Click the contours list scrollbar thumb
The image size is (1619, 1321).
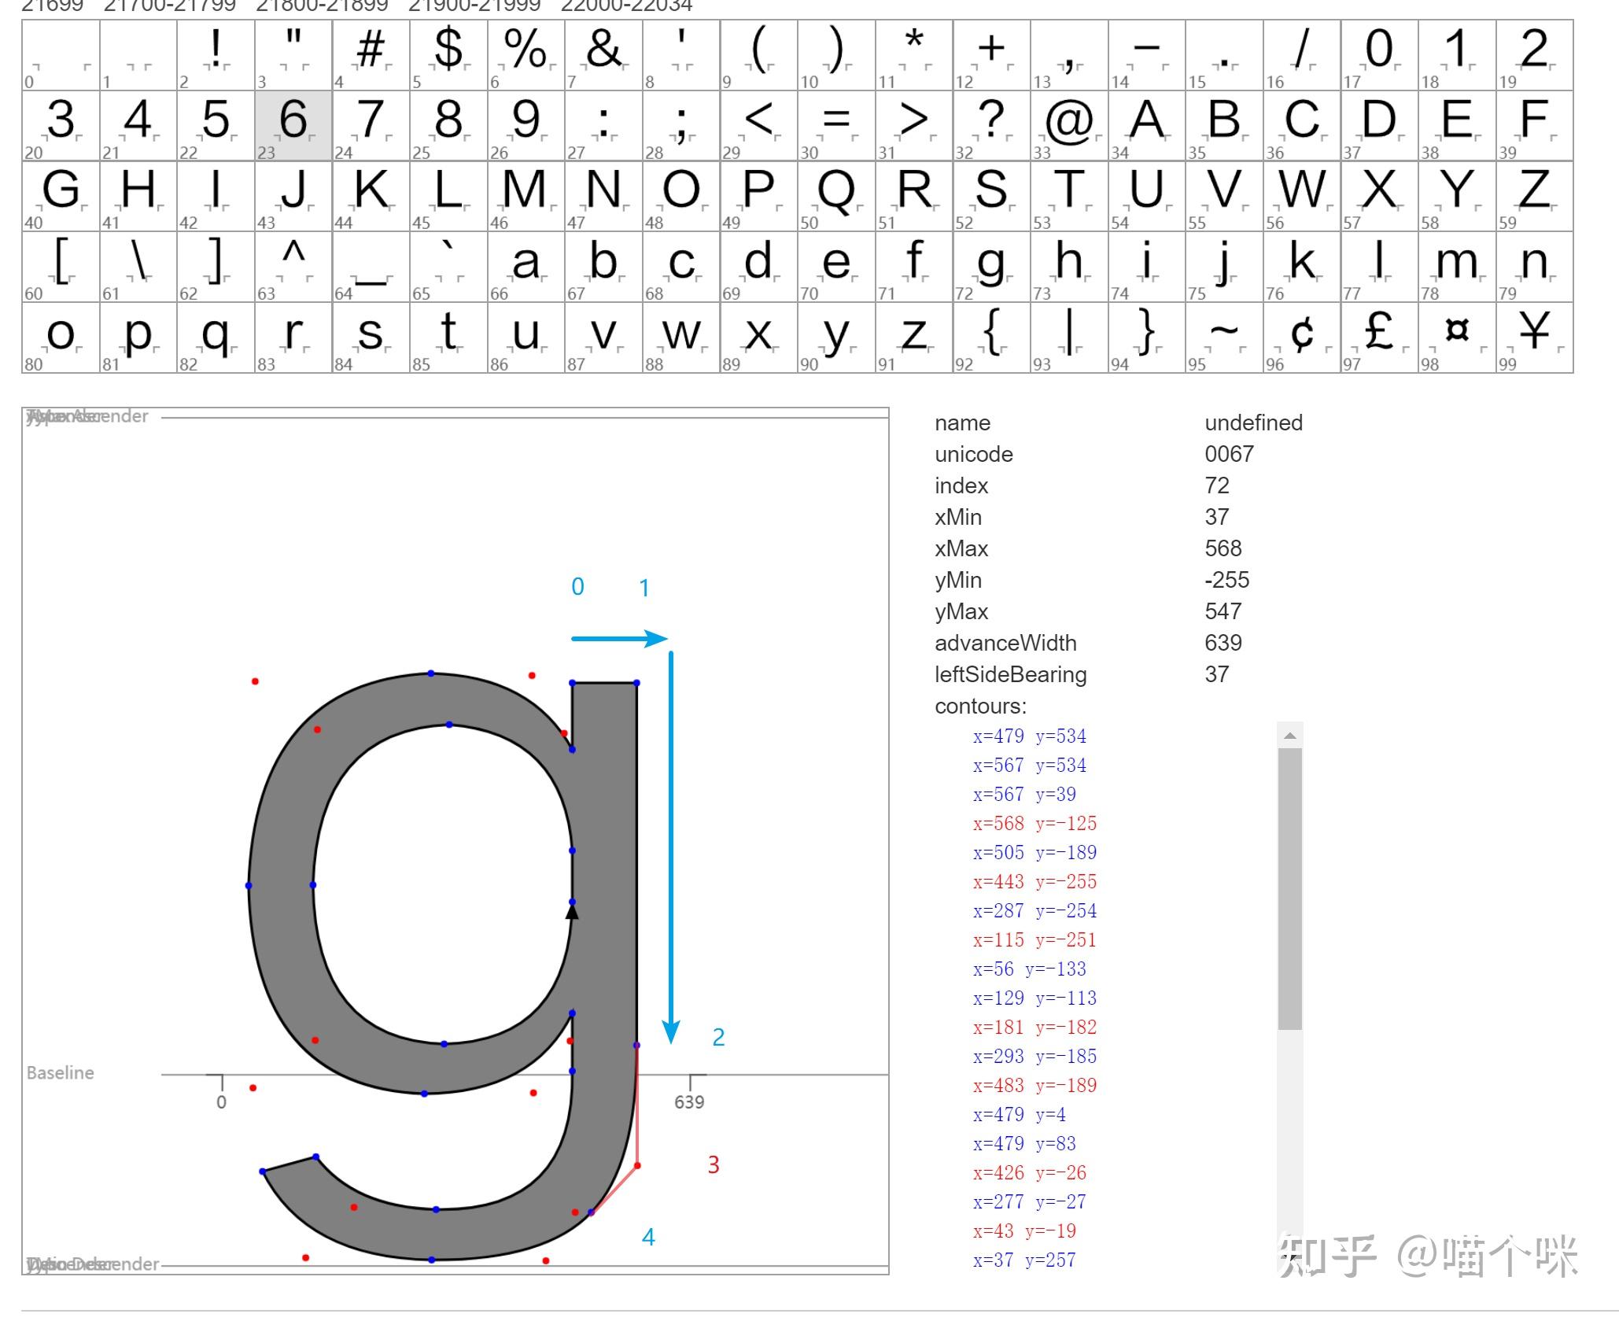pos(1289,887)
